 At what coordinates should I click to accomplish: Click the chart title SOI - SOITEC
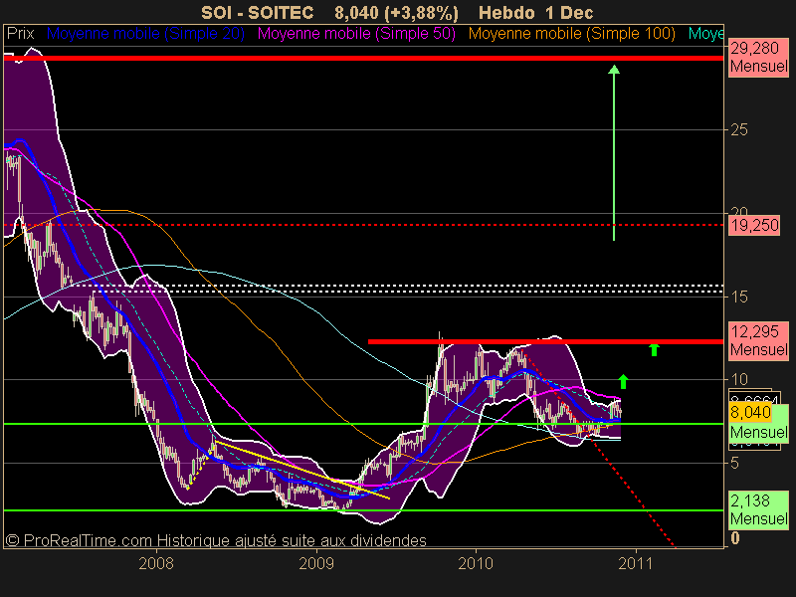[258, 12]
